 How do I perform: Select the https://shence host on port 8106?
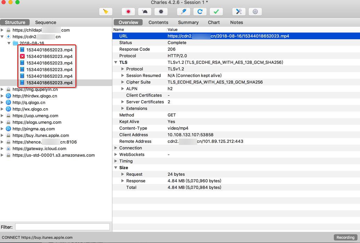tap(45, 142)
